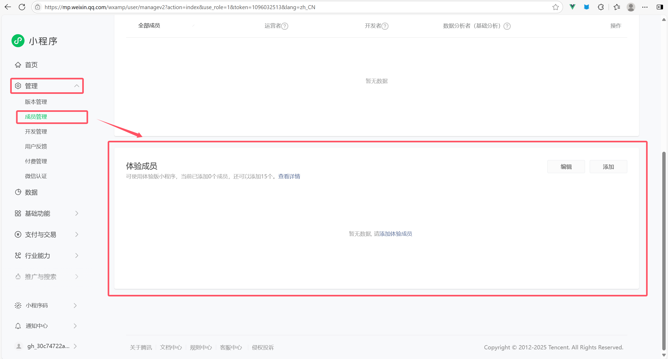This screenshot has width=668, height=359.
Task: Click the help icon next to 运营者
Action: pyautogui.click(x=285, y=26)
